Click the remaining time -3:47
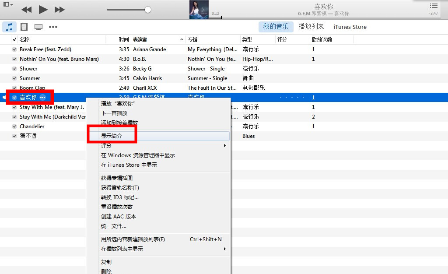Screen dimensions: 448x274 point(434,14)
